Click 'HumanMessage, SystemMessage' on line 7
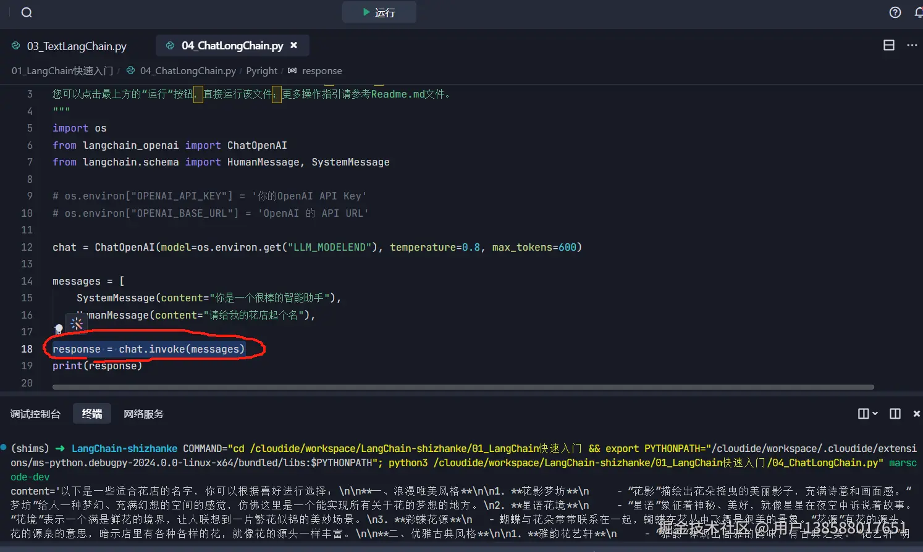The height and width of the screenshot is (552, 923). pyautogui.click(x=308, y=162)
